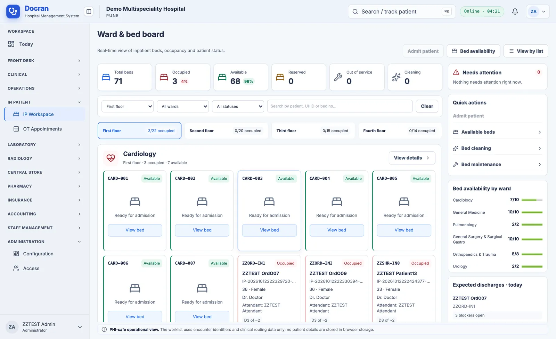Click the Total beds blue bed icon
The width and height of the screenshot is (556, 339).
[106, 77]
